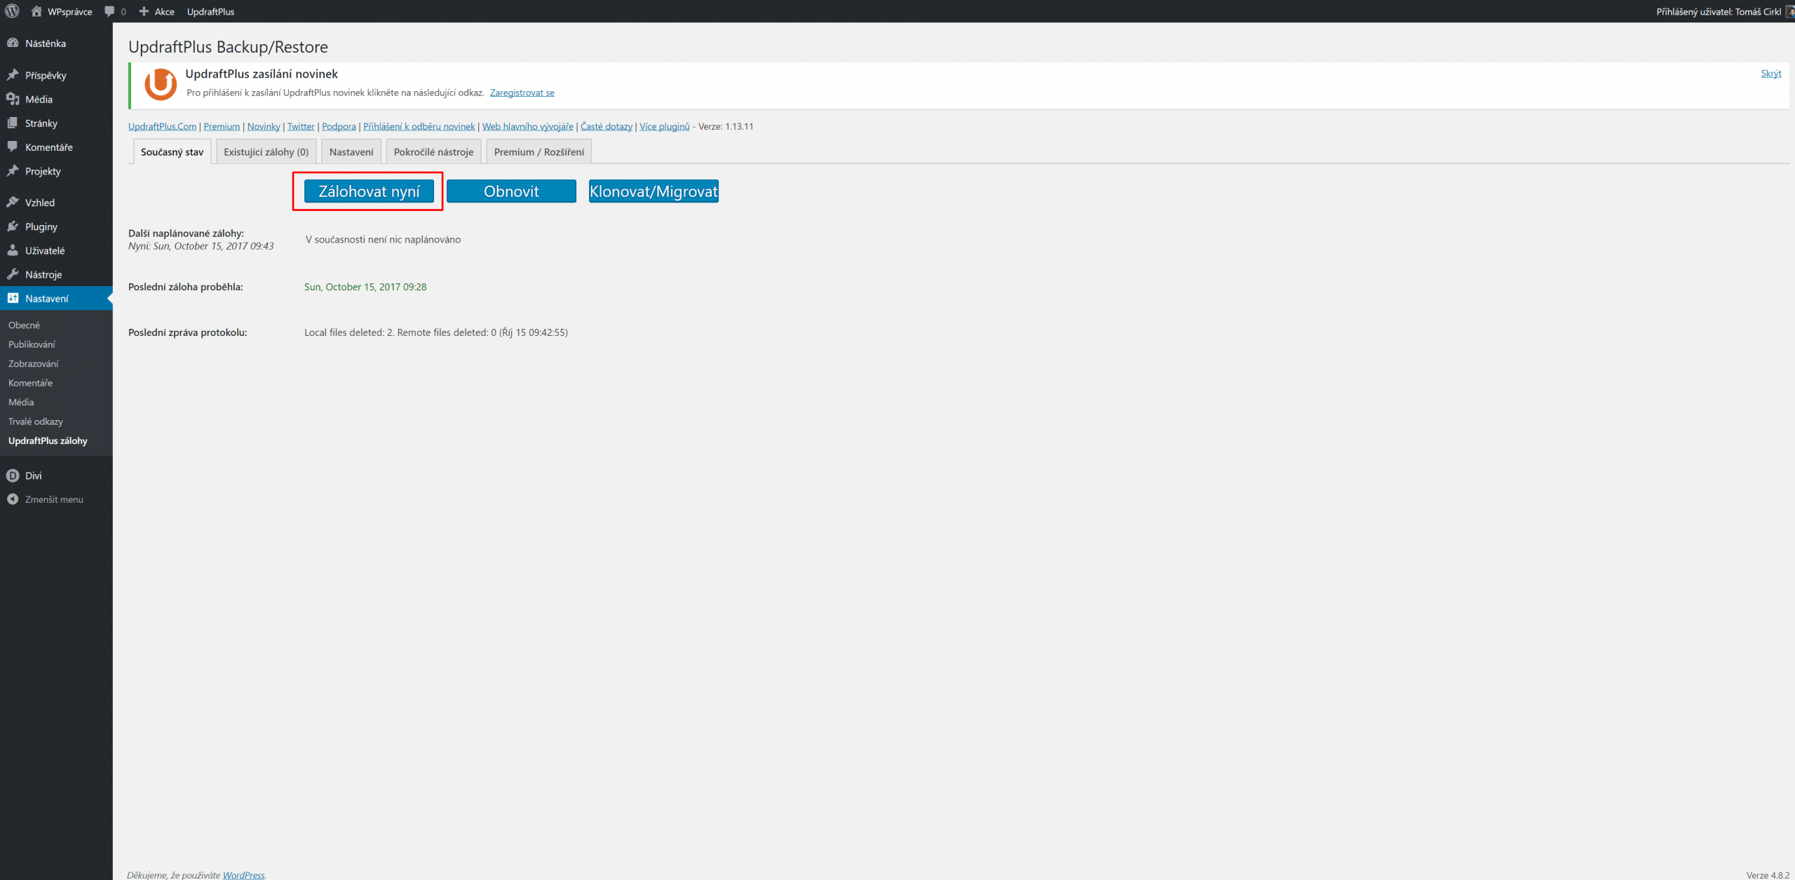Viewport: 1795px width, 880px height.
Task: Click the Klonovat/Migrovat button
Action: [653, 191]
